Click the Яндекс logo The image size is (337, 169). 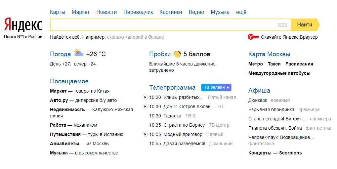pyautogui.click(x=23, y=25)
